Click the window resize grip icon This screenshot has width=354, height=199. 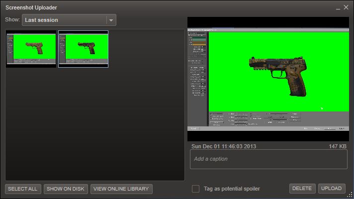pos(350,195)
